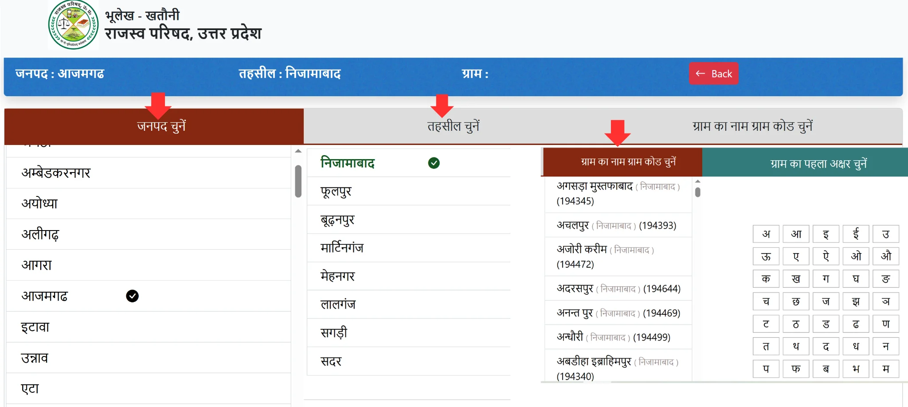The width and height of the screenshot is (908, 407).
Task: Select tehsil मार्टिनगंज
Action: (x=408, y=248)
